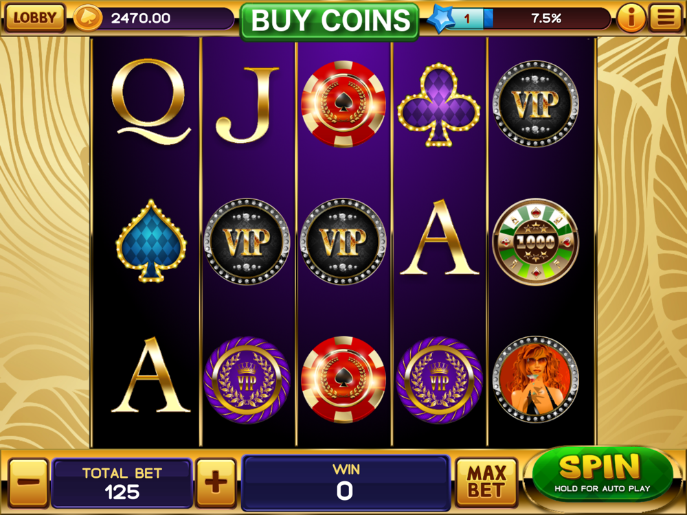
Task: Decrease total bet with minus button
Action: [x=28, y=482]
